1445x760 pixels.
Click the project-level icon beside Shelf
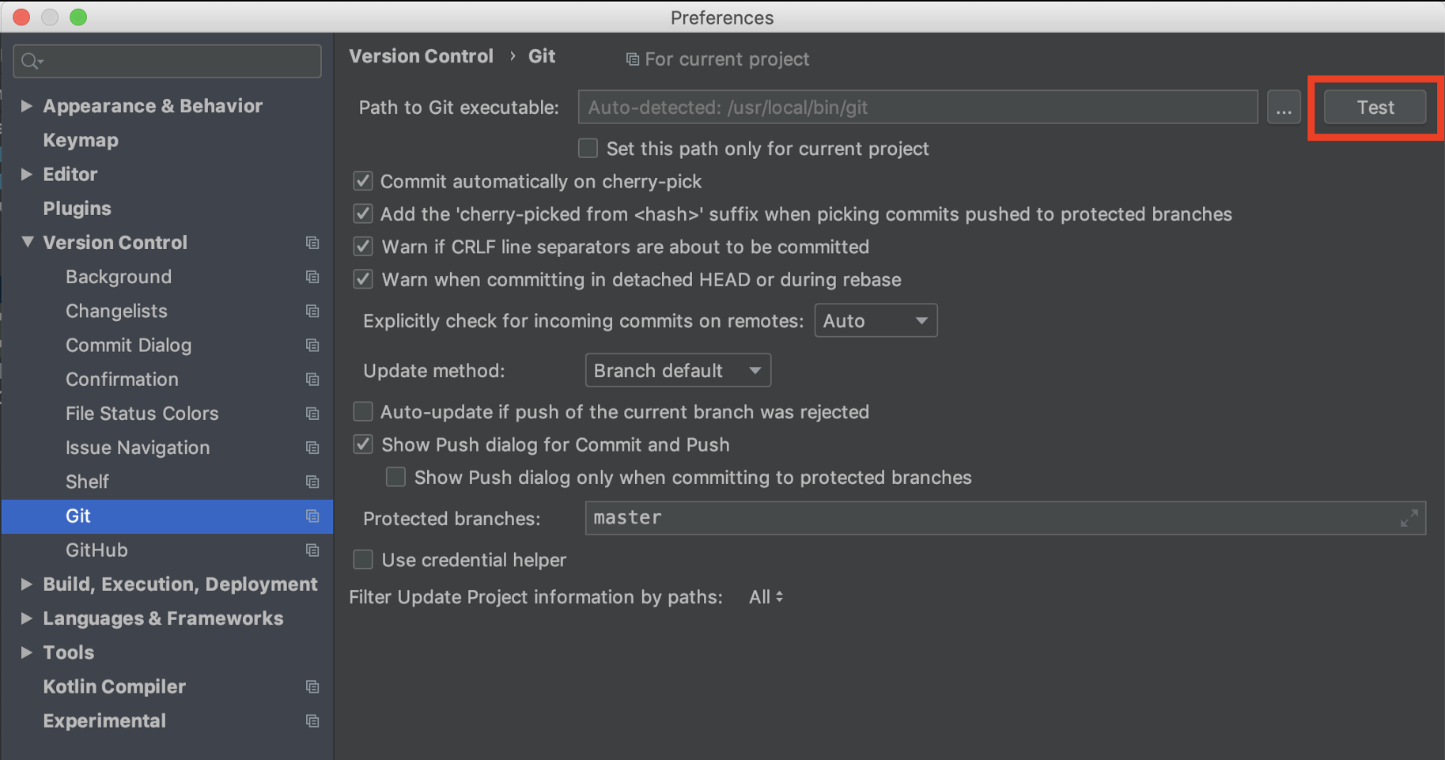pyautogui.click(x=312, y=482)
